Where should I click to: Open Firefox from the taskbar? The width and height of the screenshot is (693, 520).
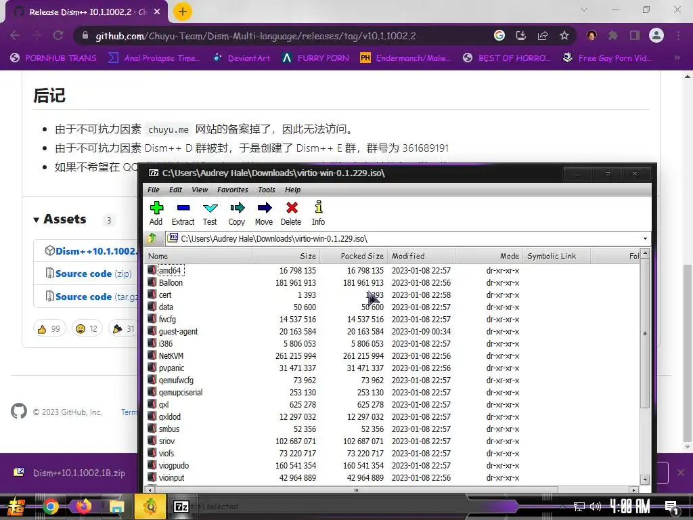(x=83, y=506)
